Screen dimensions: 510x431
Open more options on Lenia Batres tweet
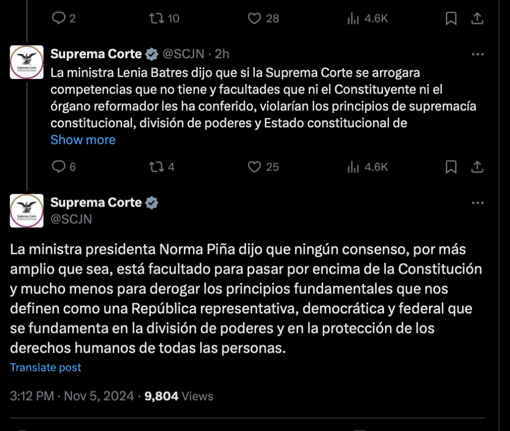[478, 54]
